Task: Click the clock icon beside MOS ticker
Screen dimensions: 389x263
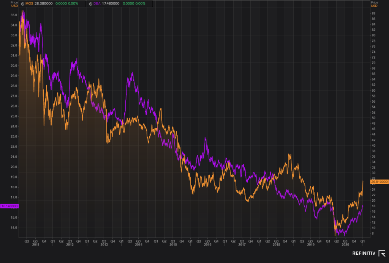Action: (x=22, y=4)
